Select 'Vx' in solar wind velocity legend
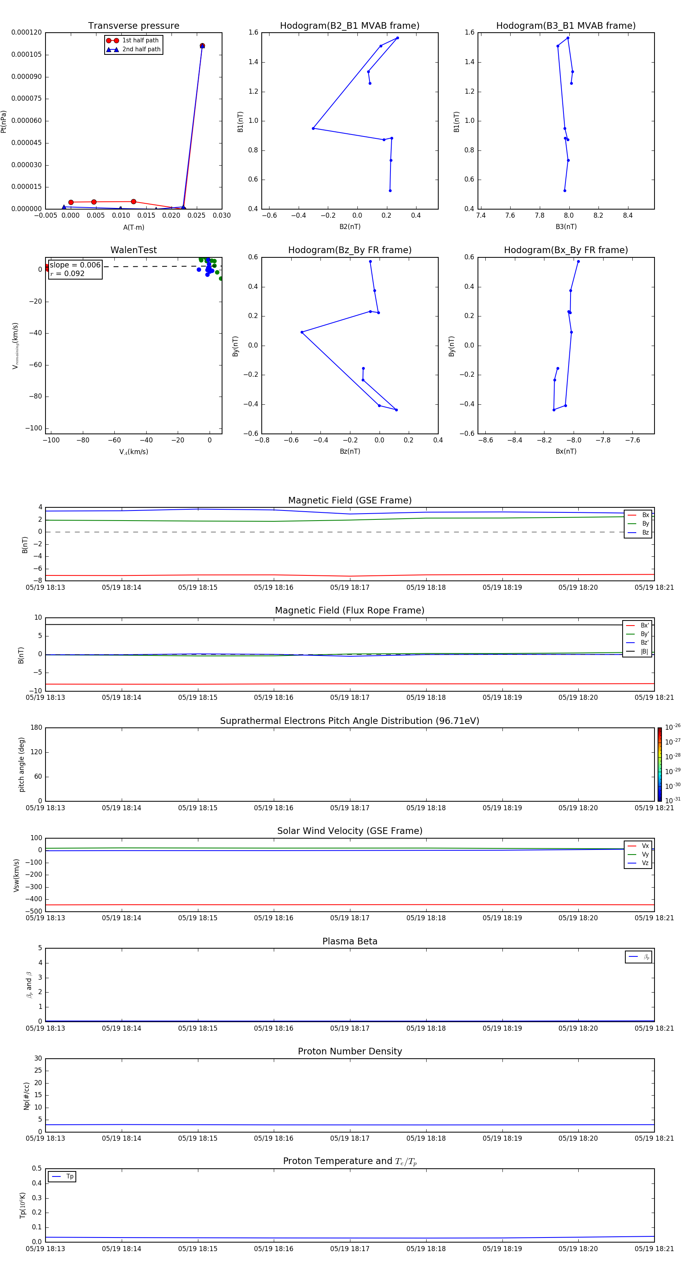The image size is (700, 1283). [638, 846]
